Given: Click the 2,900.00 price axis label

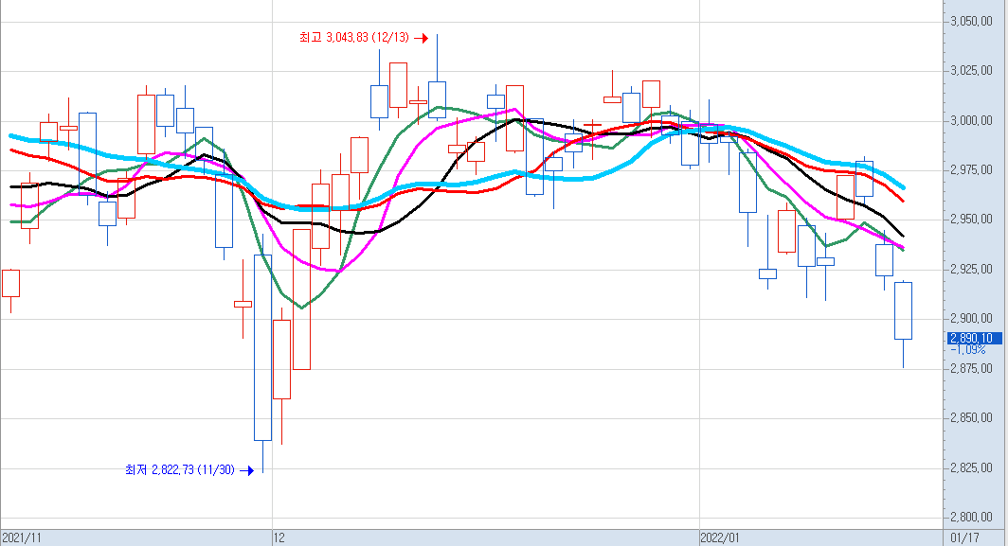Looking at the screenshot, I should click(x=971, y=319).
